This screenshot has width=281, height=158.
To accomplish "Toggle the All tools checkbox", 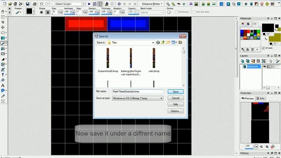I will (x=263, y=48).
